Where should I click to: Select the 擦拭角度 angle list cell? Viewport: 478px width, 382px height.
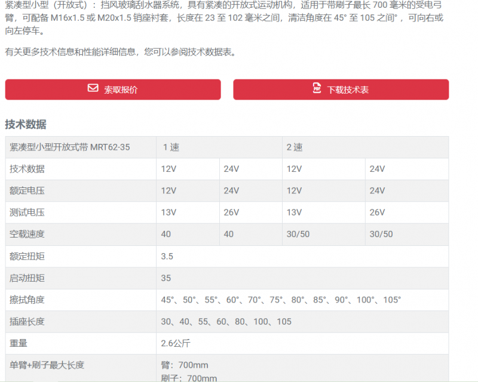(302, 300)
